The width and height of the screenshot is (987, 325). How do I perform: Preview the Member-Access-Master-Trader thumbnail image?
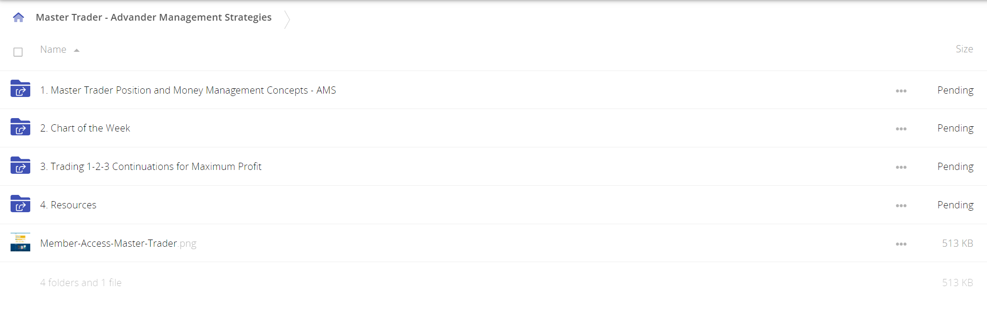coord(20,242)
